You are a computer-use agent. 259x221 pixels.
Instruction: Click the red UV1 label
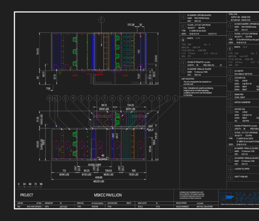88,74
